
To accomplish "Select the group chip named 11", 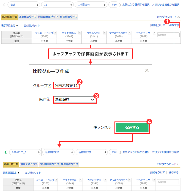I will pos(57,5).
